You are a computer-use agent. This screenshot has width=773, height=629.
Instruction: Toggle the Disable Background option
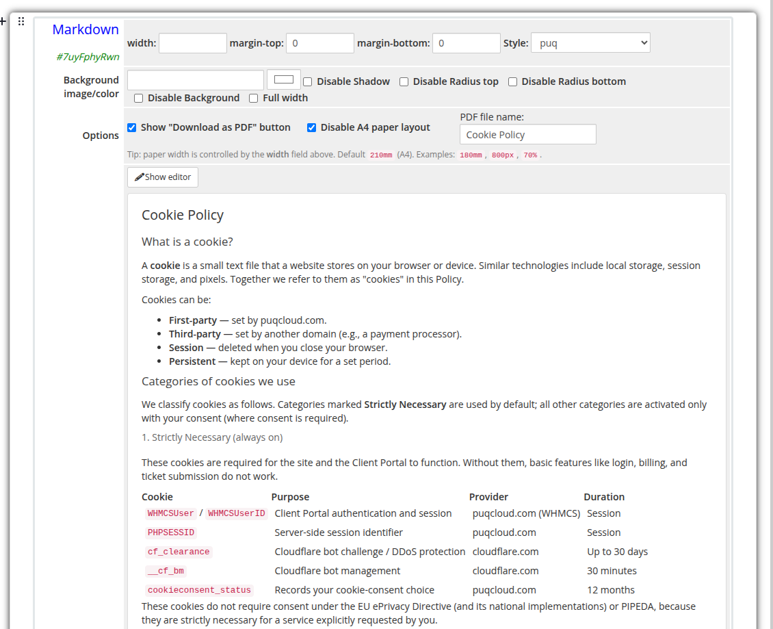click(138, 98)
